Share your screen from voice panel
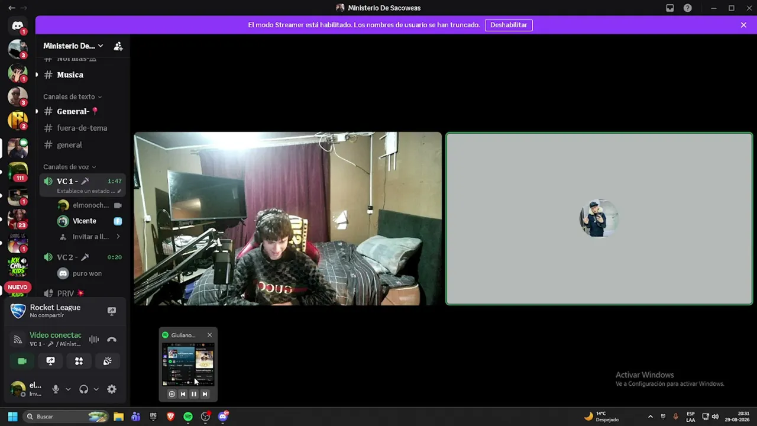The image size is (757, 426). click(x=50, y=361)
